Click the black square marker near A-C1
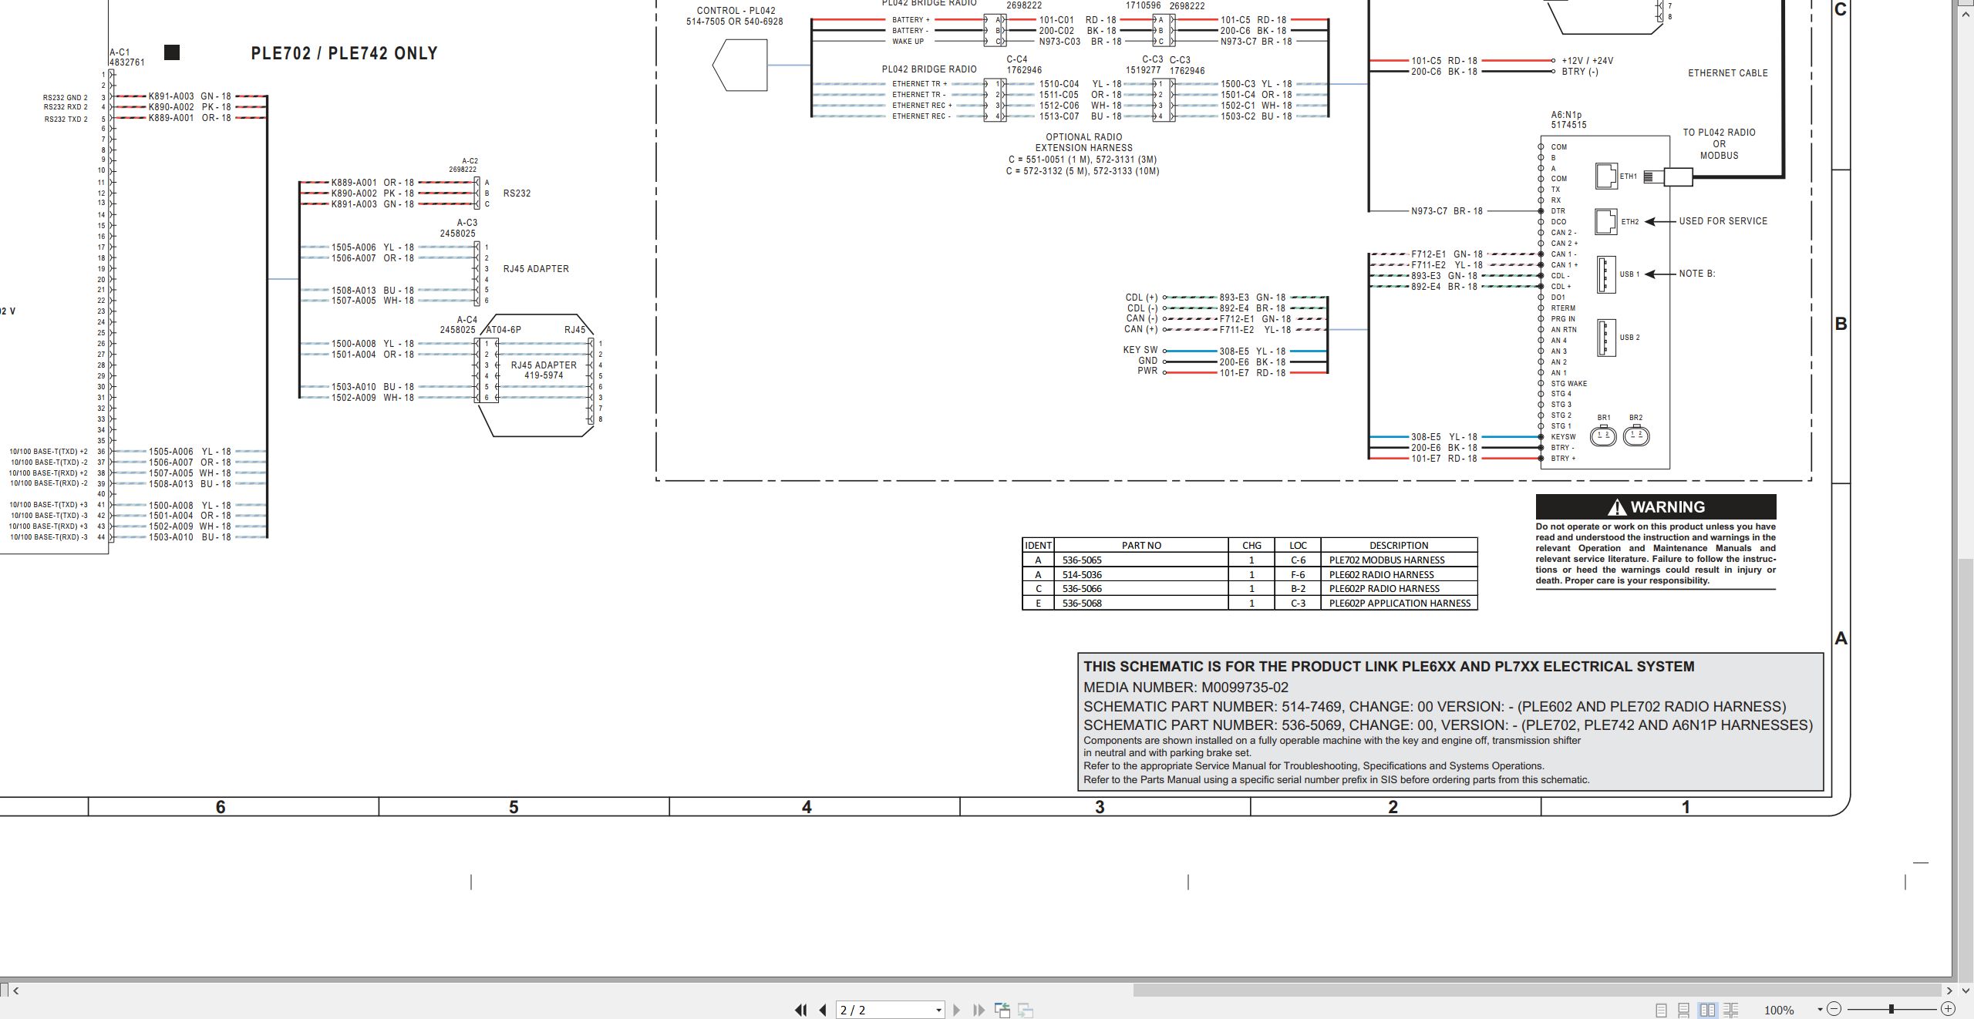1974x1019 pixels. click(172, 52)
